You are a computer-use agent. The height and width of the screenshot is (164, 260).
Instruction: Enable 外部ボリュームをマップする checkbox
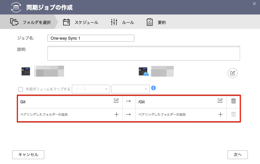(x=21, y=89)
